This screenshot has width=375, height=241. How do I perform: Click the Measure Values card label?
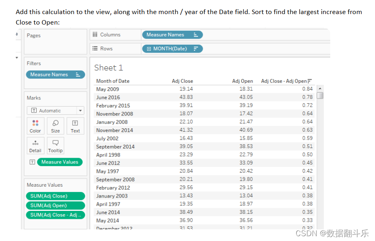[x=45, y=185]
